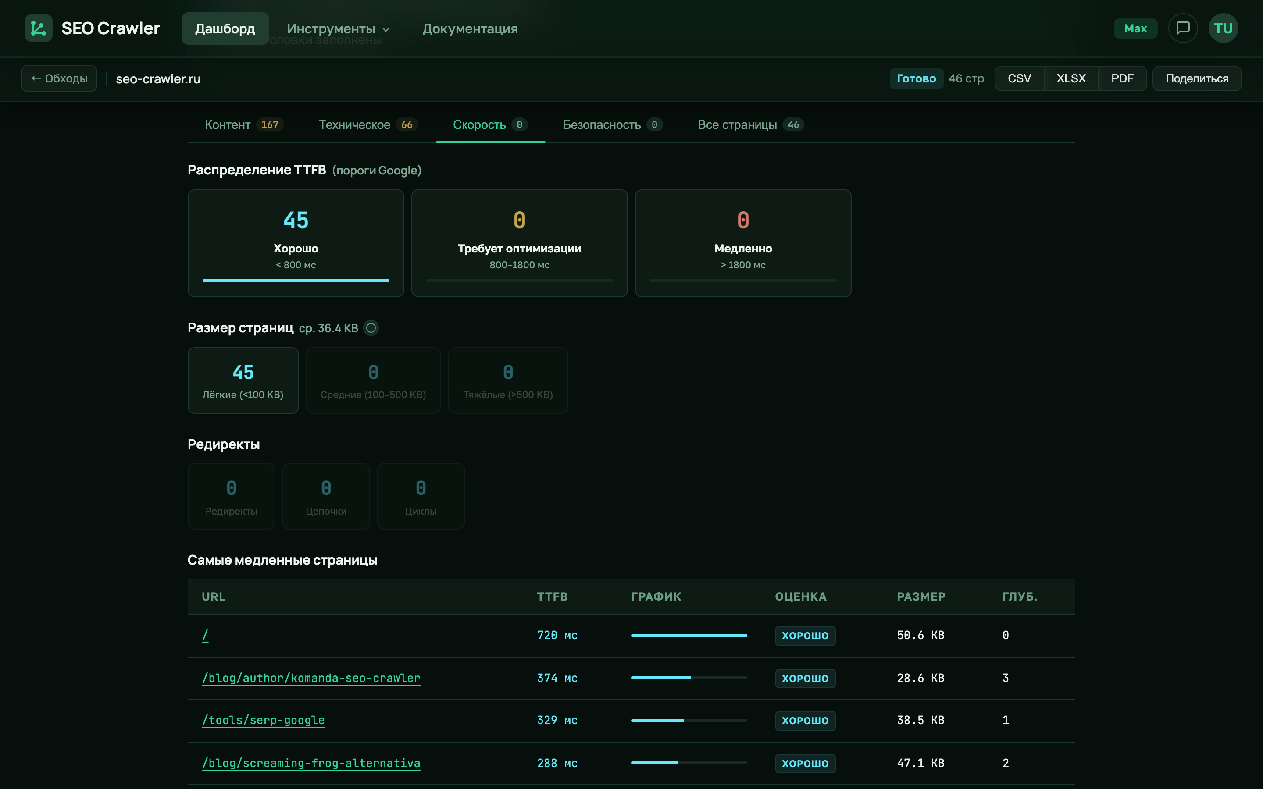Export report as CSV
The image size is (1263, 789).
tap(1019, 78)
